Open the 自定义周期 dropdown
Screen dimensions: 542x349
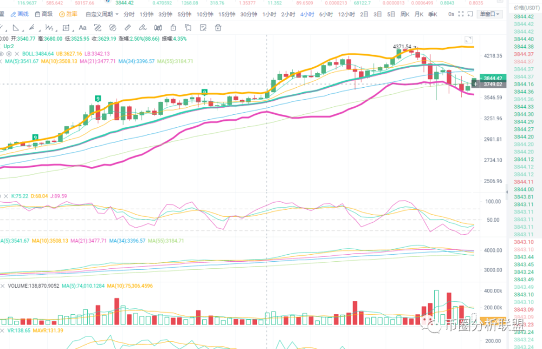click(102, 14)
